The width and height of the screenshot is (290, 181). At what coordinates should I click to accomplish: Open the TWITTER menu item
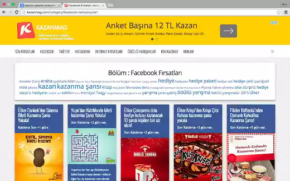click(x=64, y=52)
